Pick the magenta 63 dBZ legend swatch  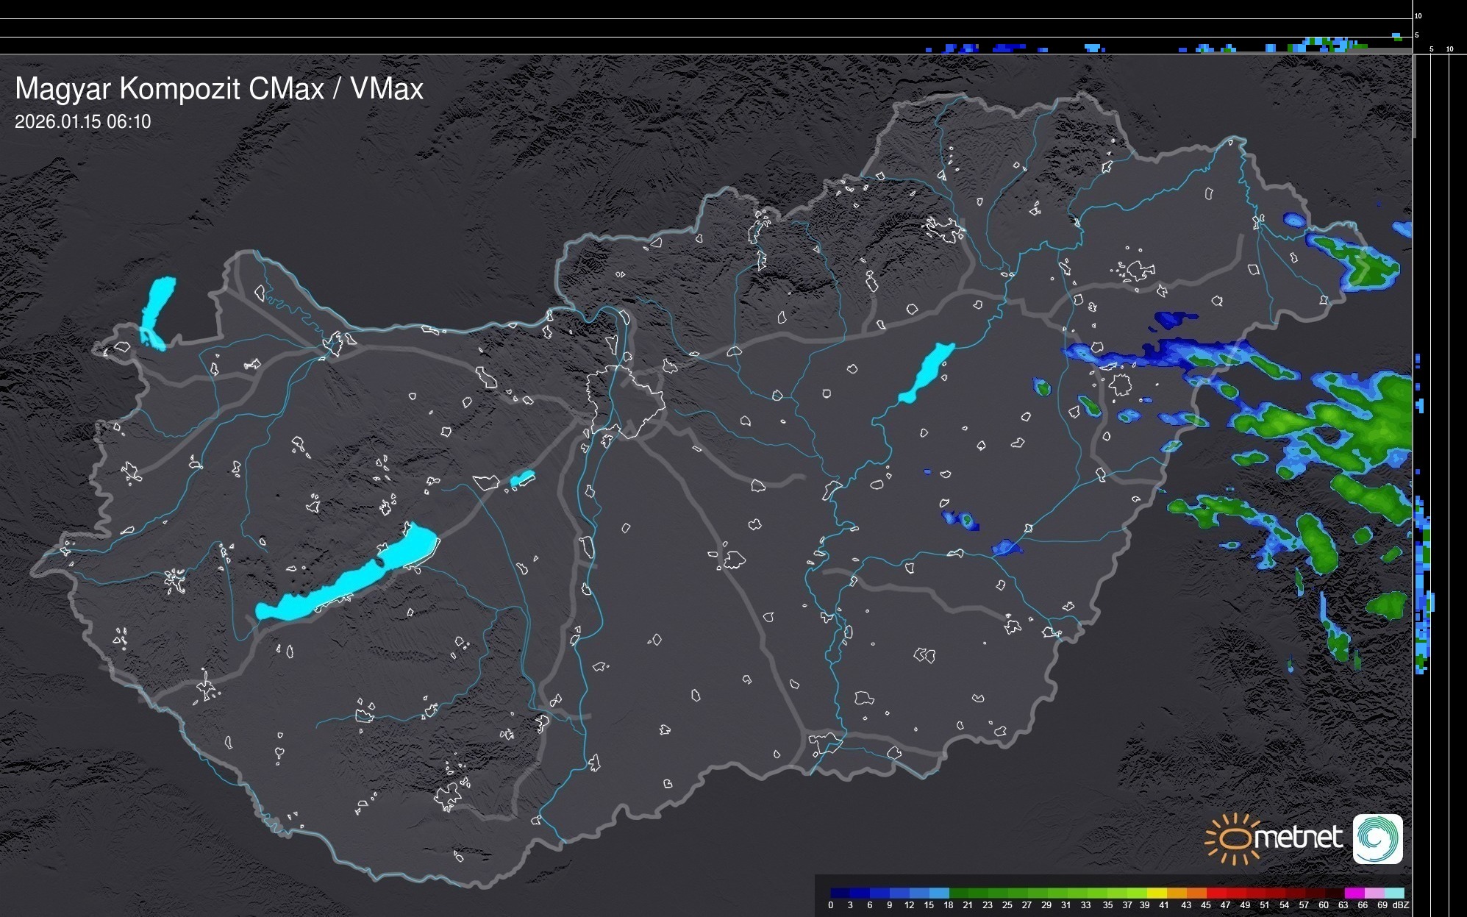click(x=1353, y=893)
